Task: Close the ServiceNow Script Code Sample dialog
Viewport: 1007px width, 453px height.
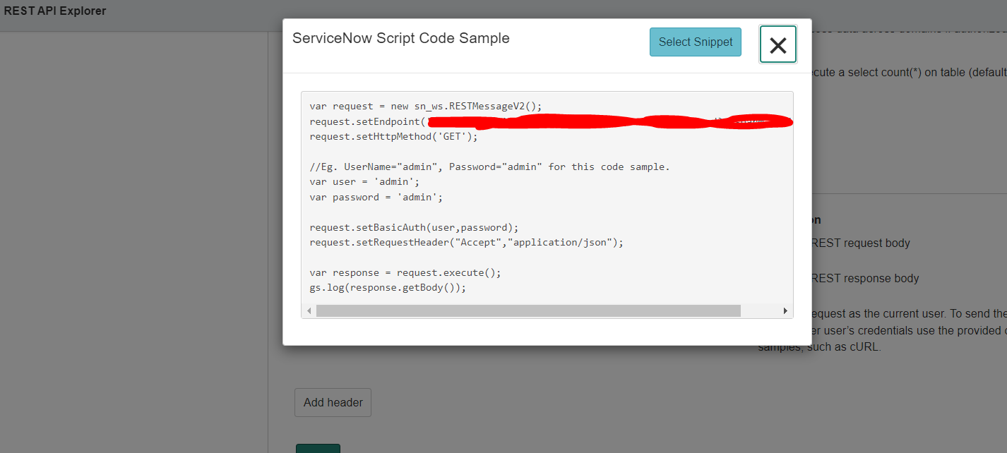Action: (x=777, y=45)
